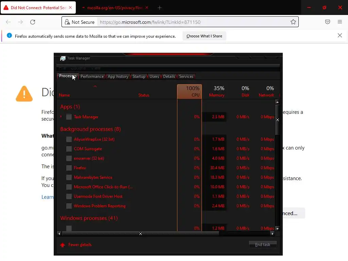348x261 pixels.
Task: Click the Fewer details link
Action: coord(80,245)
